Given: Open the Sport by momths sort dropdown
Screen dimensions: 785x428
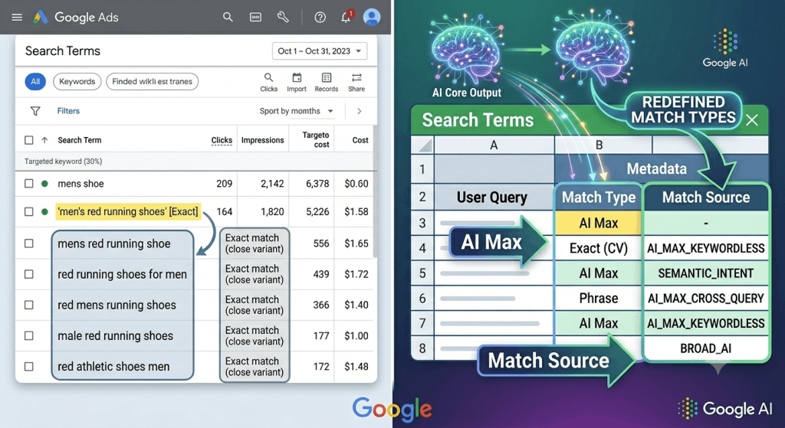Looking at the screenshot, I should (x=297, y=111).
